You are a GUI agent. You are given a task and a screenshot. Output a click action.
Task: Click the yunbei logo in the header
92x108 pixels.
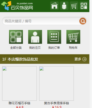[17, 6]
